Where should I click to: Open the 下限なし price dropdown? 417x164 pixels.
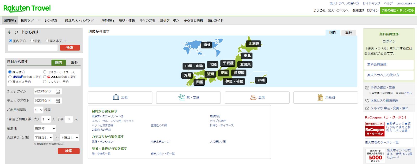tap(44, 138)
